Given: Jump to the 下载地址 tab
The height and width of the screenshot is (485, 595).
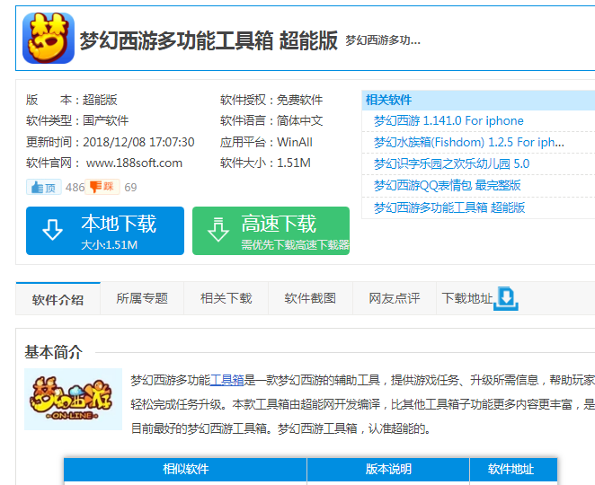Looking at the screenshot, I should tap(467, 298).
